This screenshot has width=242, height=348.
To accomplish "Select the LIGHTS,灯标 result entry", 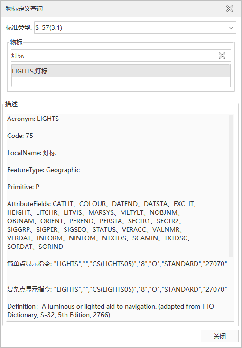I will click(121, 71).
